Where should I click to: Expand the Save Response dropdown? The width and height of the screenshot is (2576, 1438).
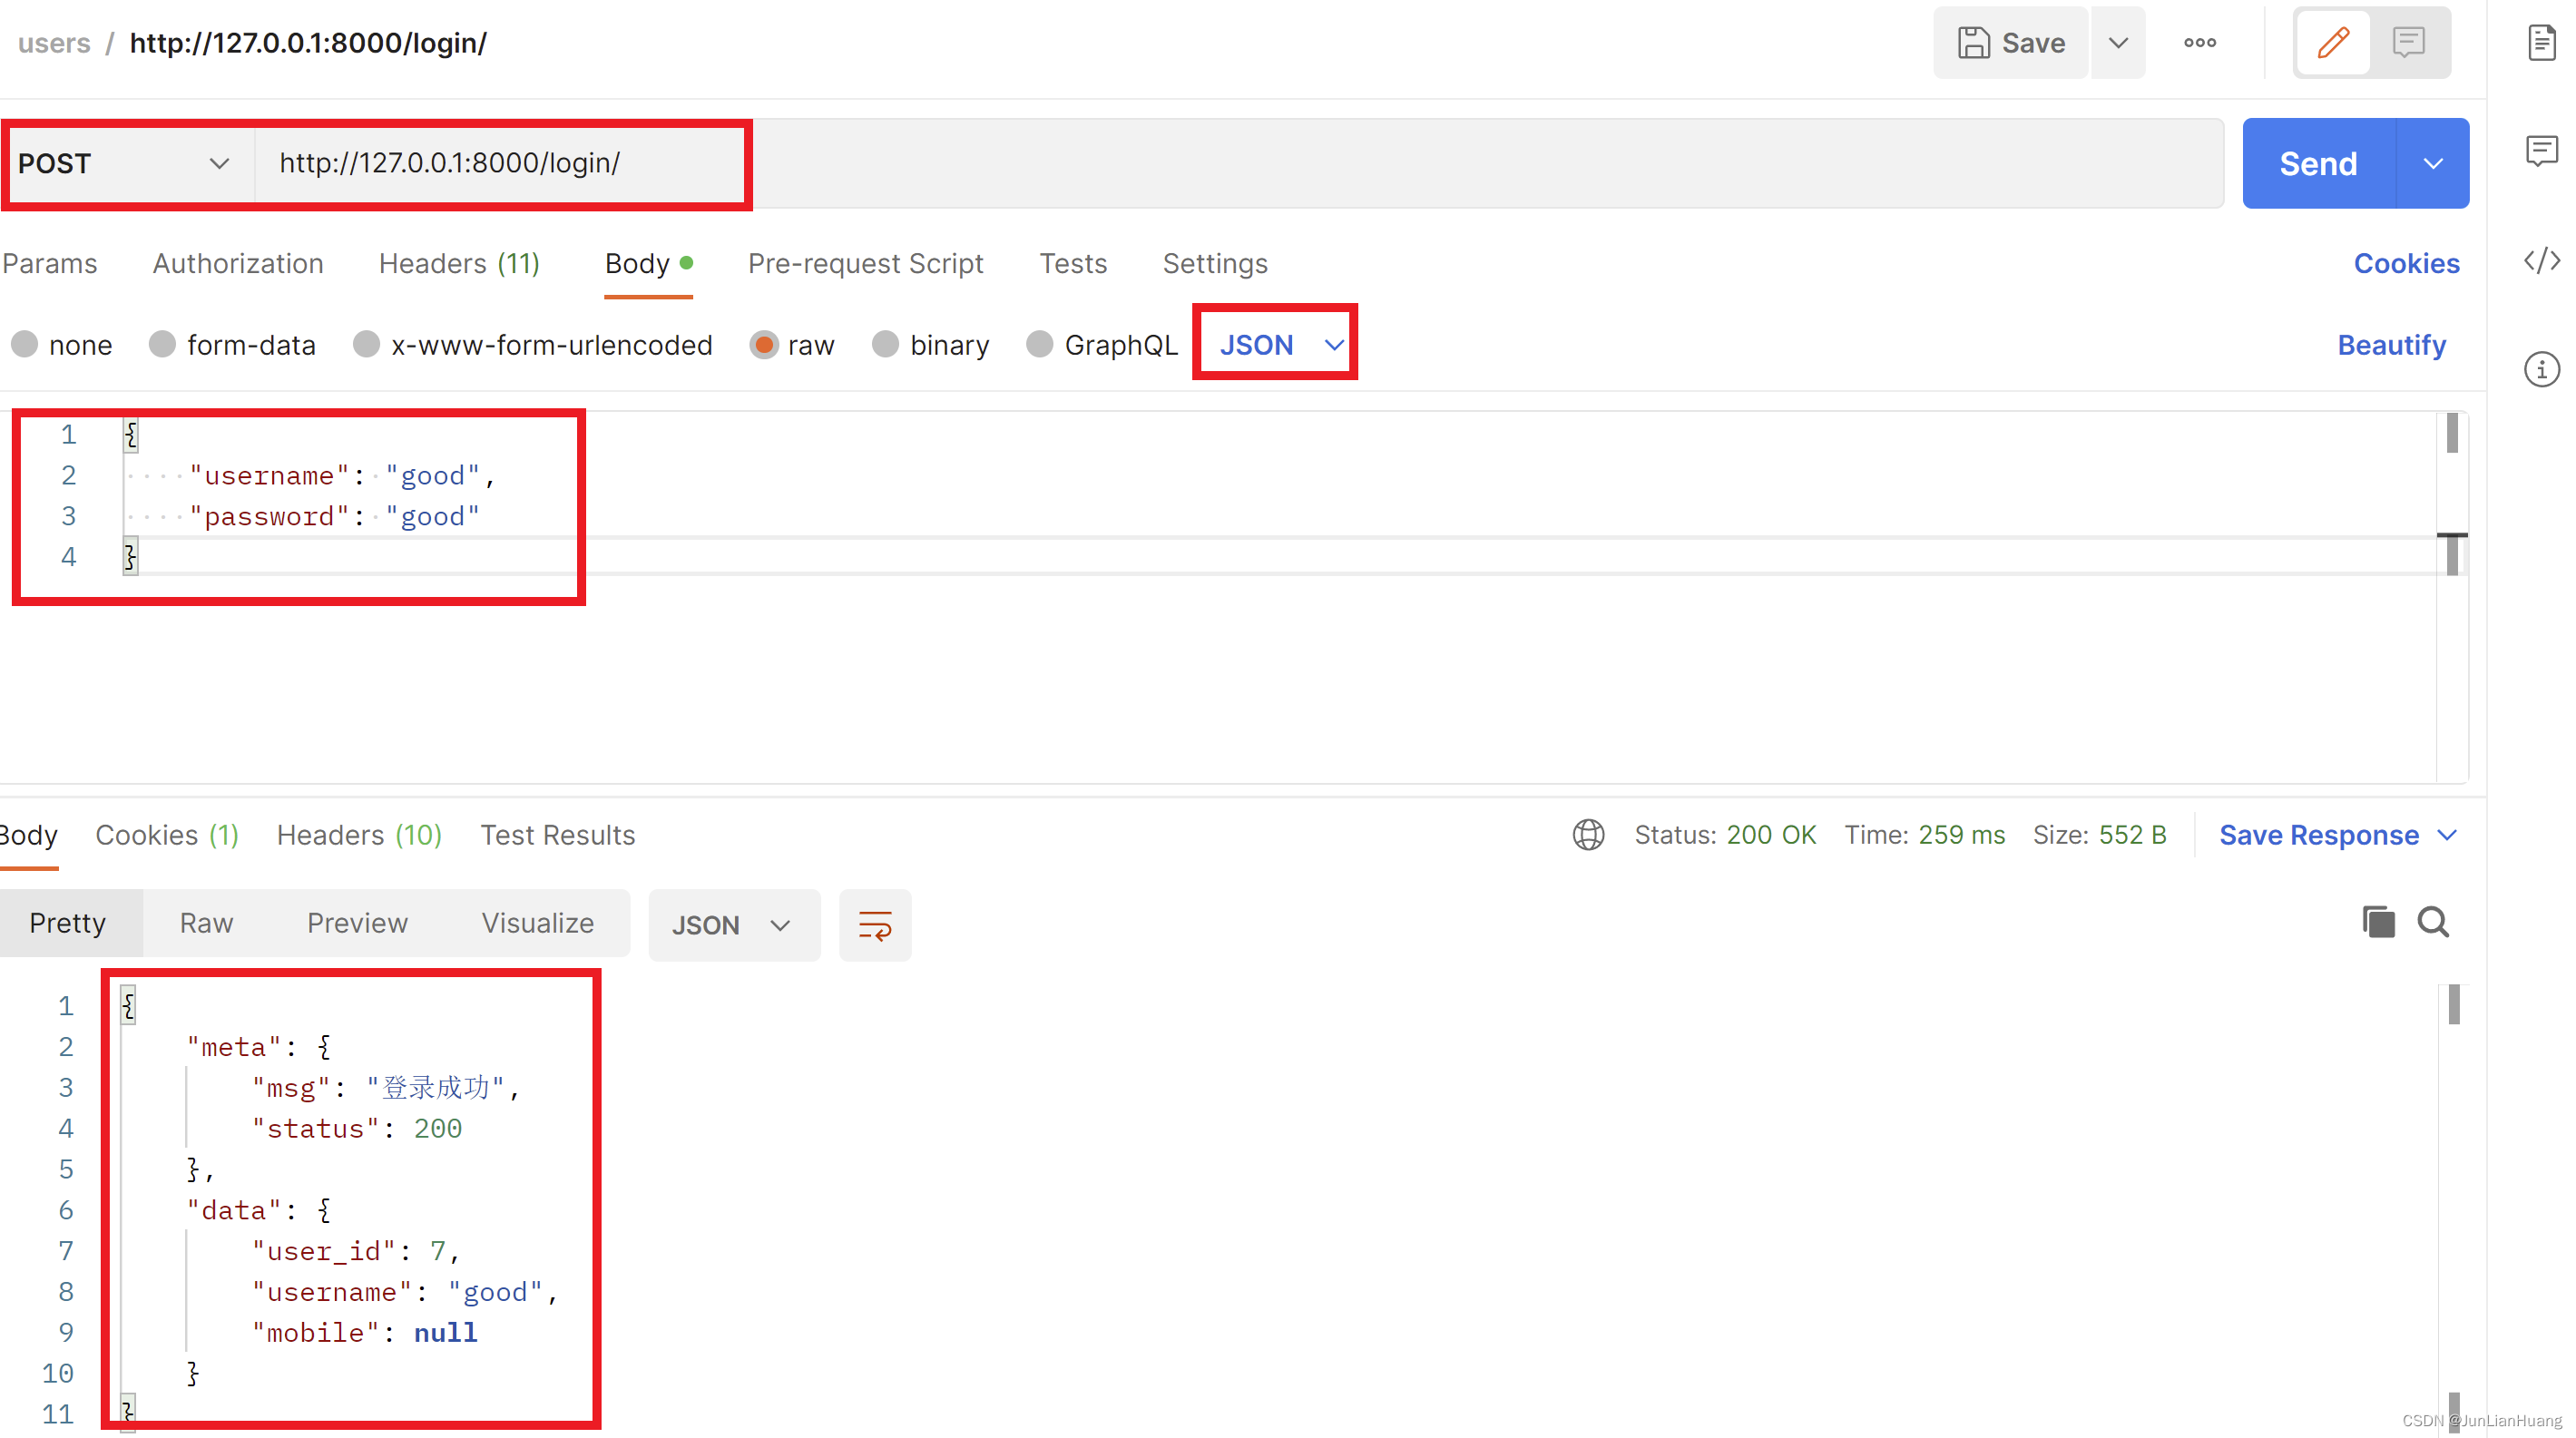[x=2446, y=835]
